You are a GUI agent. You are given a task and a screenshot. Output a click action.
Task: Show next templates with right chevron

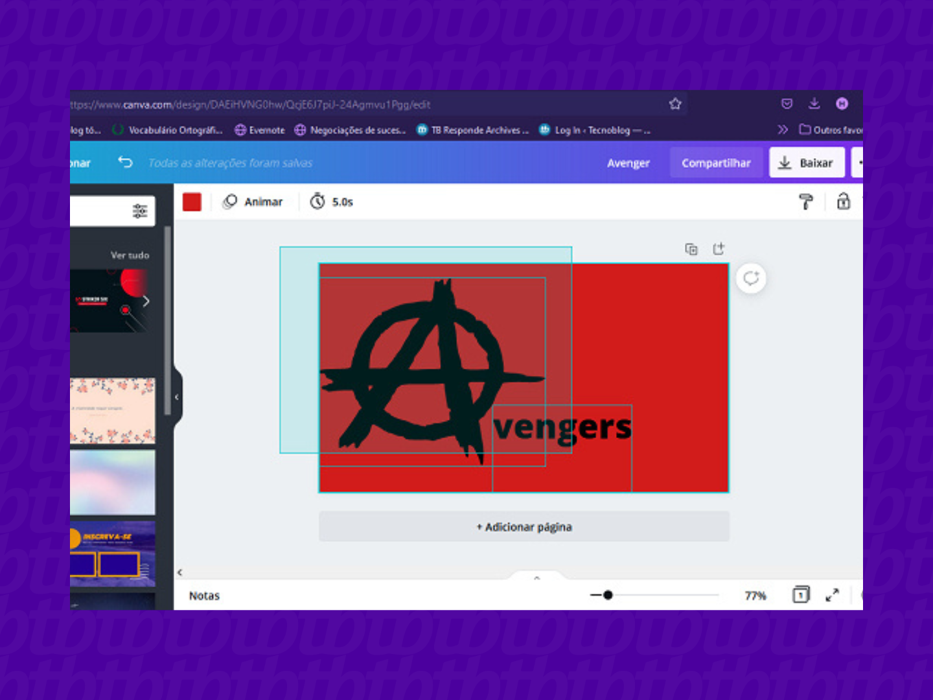pyautogui.click(x=146, y=301)
